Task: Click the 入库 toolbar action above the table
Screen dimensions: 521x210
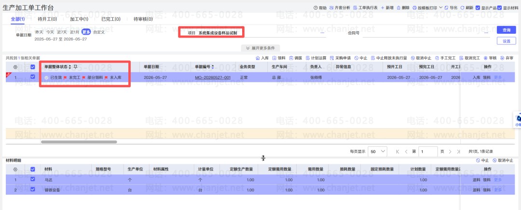Action: 262,58
